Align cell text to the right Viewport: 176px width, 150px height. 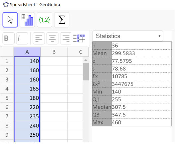coord(66,38)
